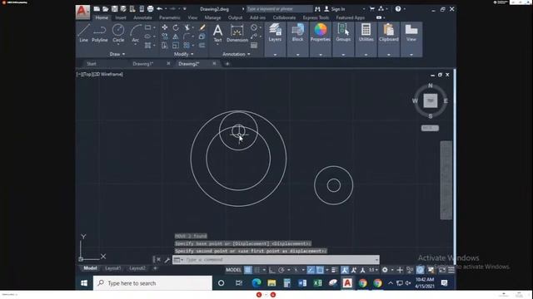Screen dimensions: 533x299
Task: Click the Erase tool icon
Action: [202, 27]
